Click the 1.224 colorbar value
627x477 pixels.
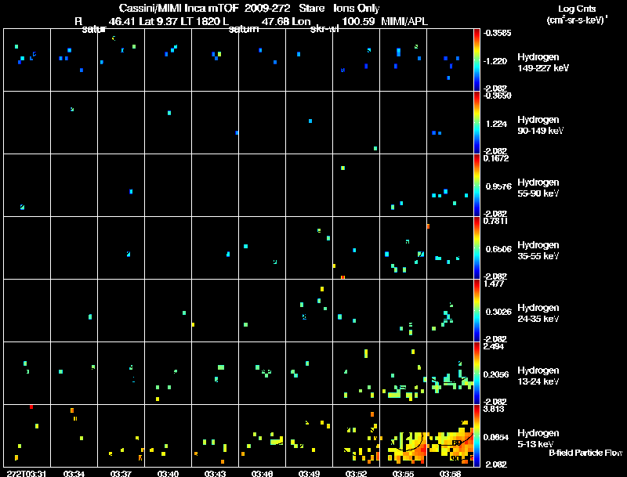click(x=497, y=124)
